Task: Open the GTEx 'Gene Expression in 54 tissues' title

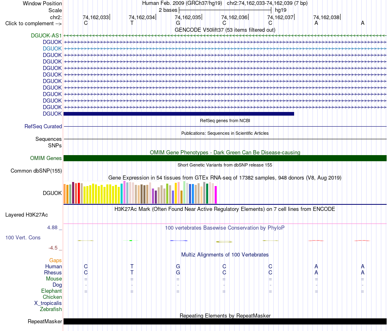Action: tap(225, 178)
